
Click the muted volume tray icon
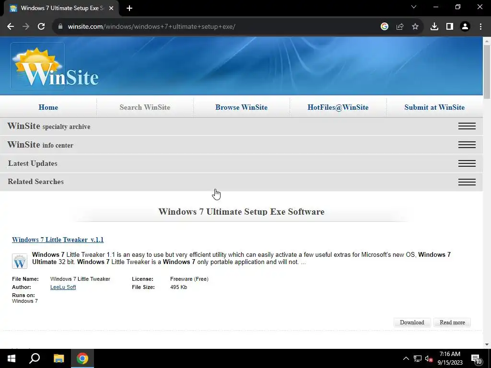point(429,358)
